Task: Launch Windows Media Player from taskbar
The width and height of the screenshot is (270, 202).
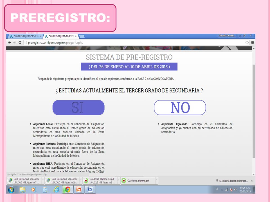Action: click(x=33, y=189)
